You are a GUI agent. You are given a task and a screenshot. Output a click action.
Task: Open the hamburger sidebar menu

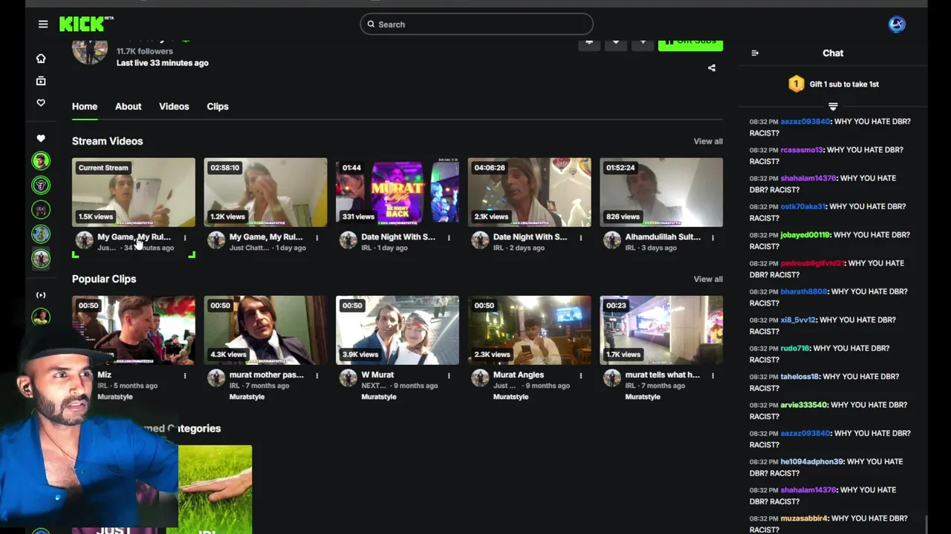click(x=43, y=24)
